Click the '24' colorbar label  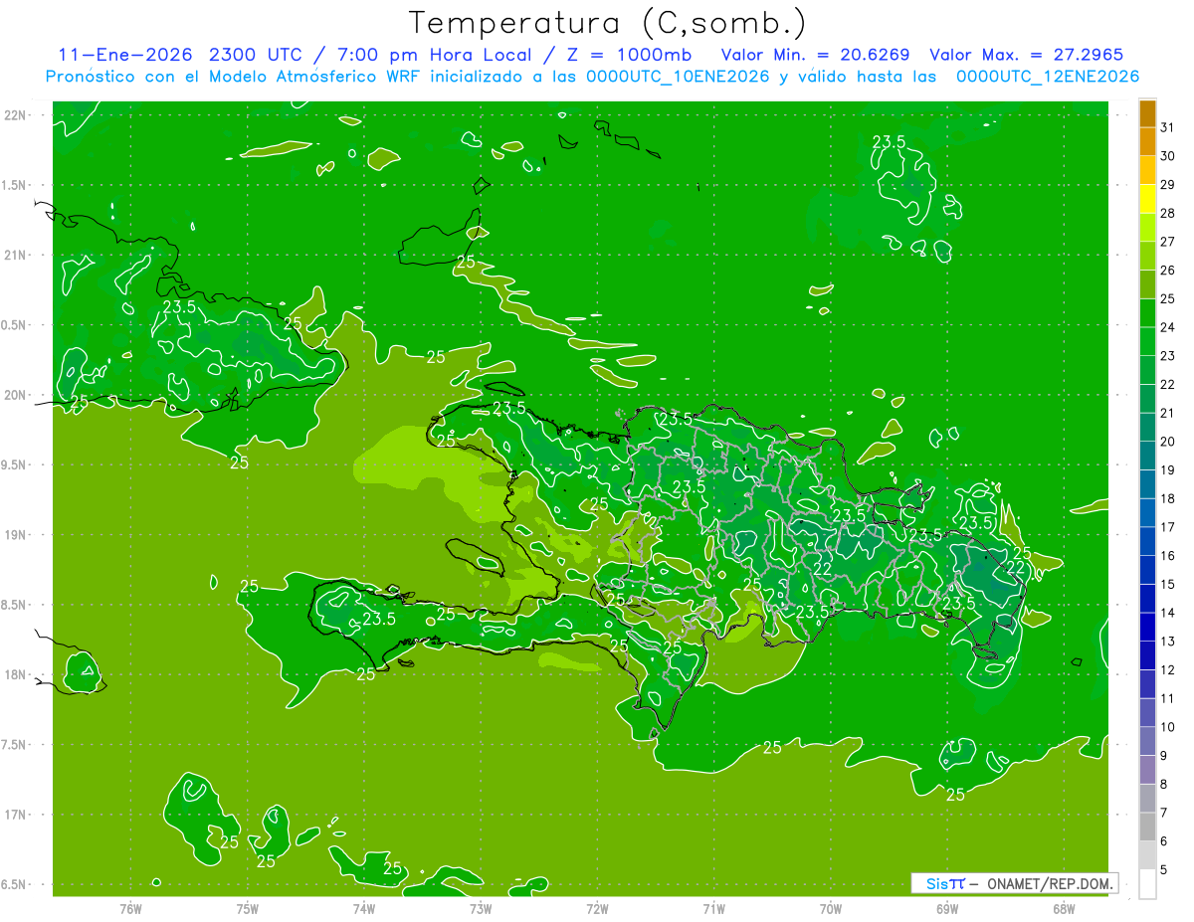1167,327
